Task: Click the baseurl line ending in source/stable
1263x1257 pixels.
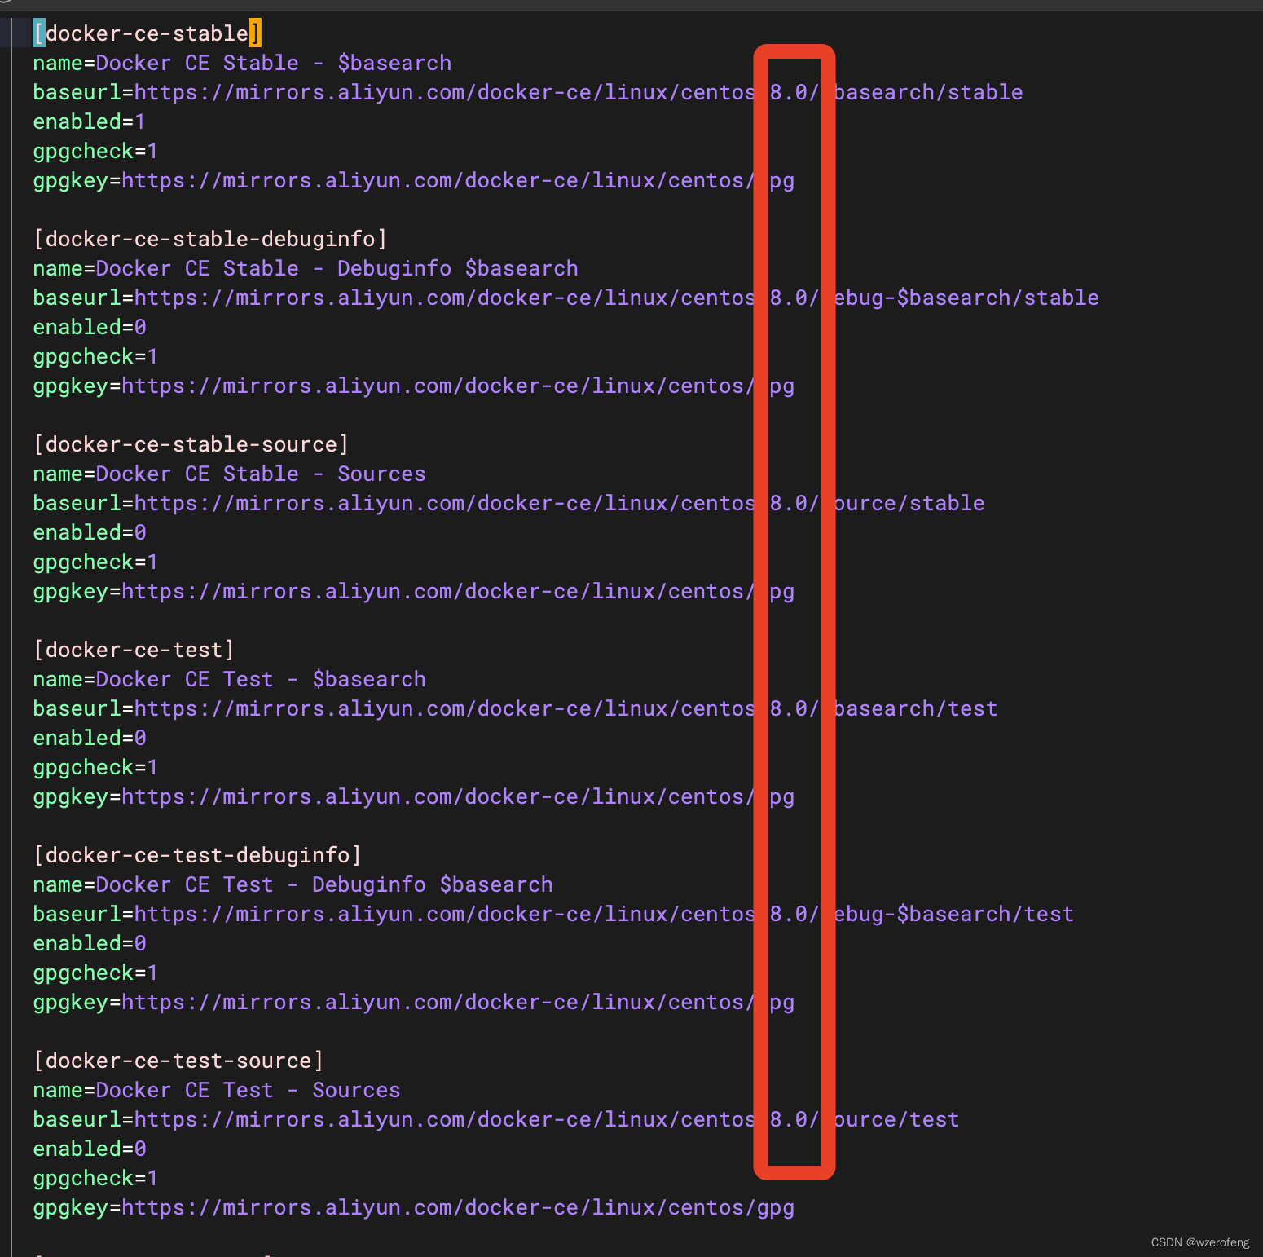Action: [x=509, y=503]
